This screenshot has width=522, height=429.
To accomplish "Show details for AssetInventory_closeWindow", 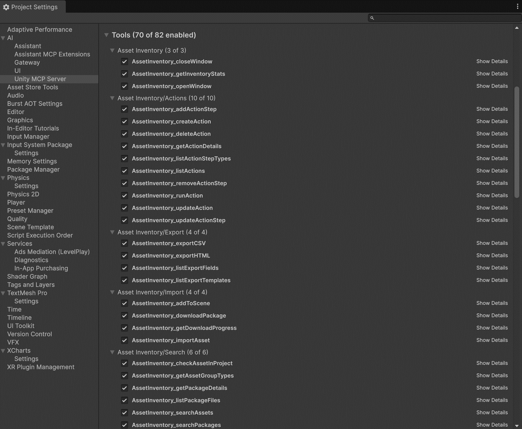I will 492,61.
